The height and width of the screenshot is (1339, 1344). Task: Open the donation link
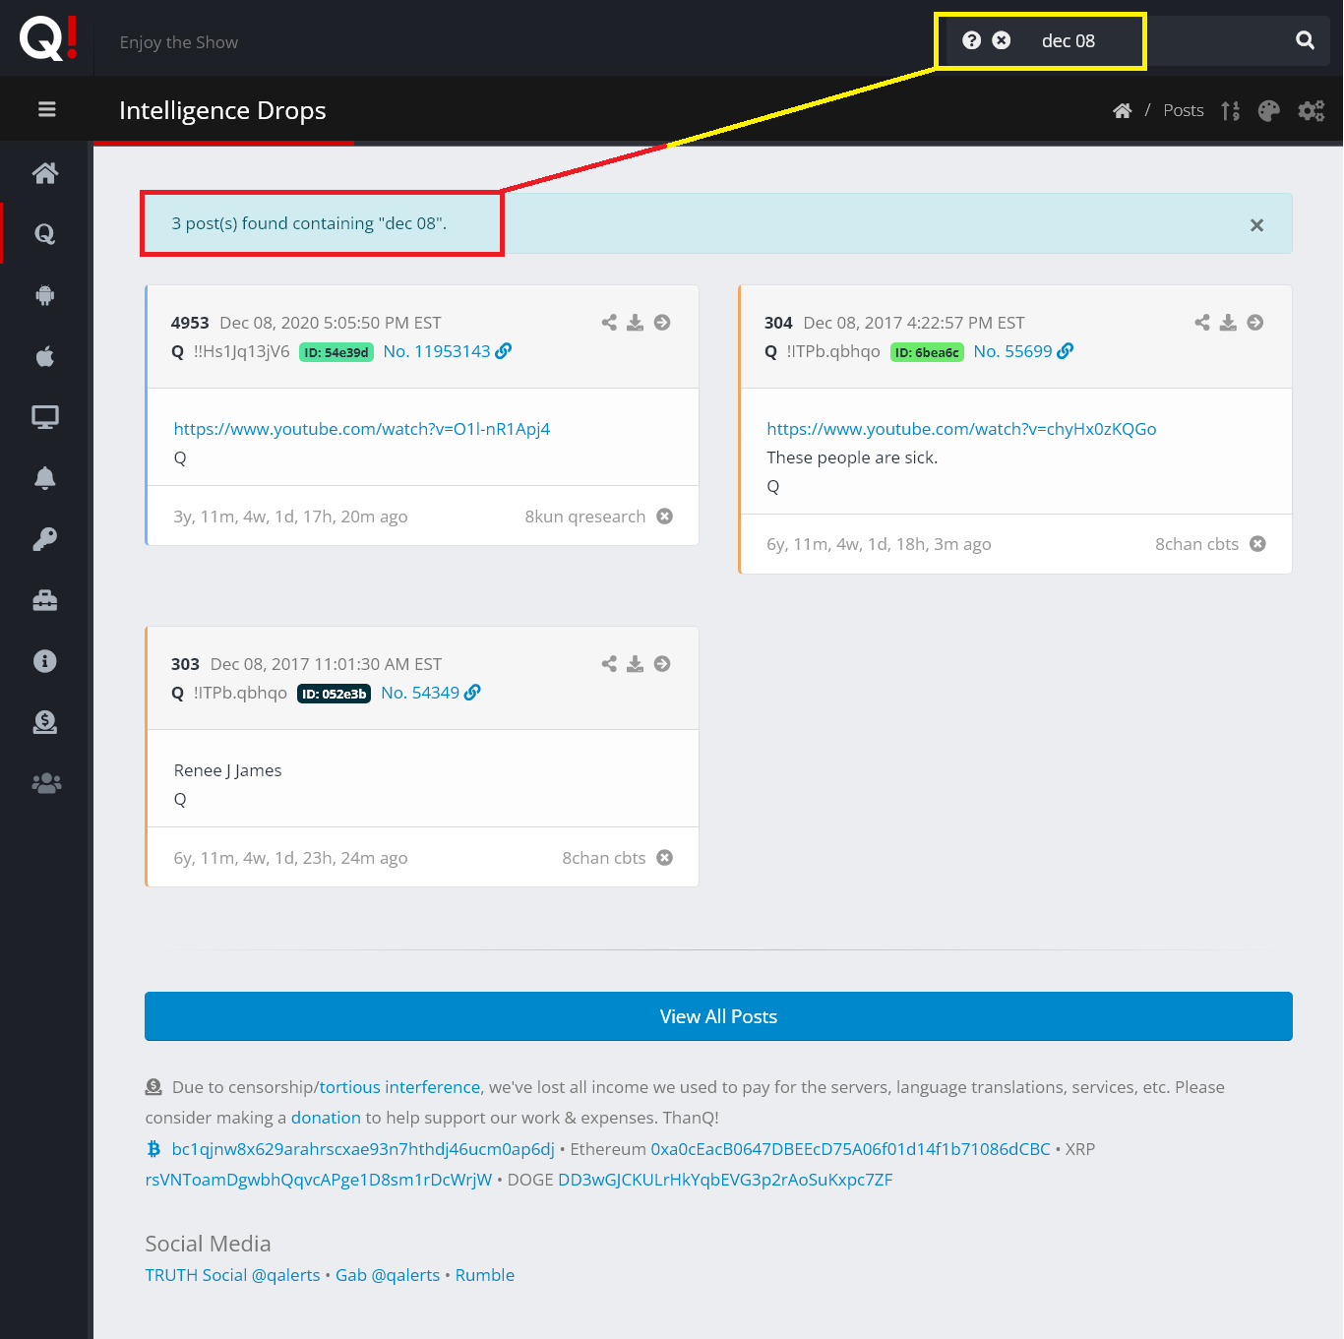pyautogui.click(x=326, y=1118)
